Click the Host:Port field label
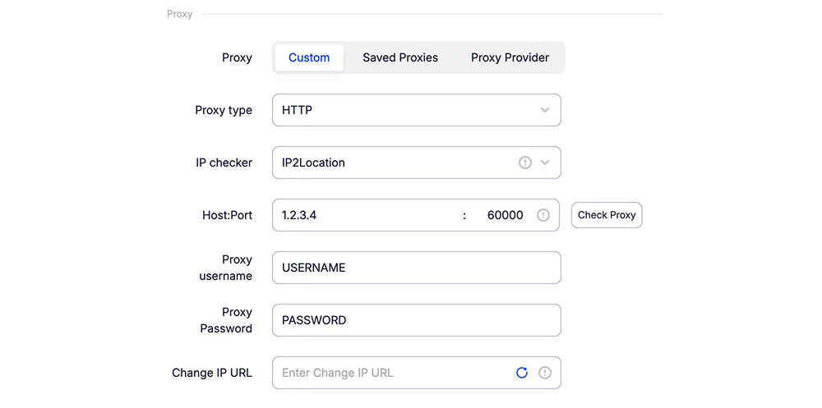 pyautogui.click(x=227, y=215)
